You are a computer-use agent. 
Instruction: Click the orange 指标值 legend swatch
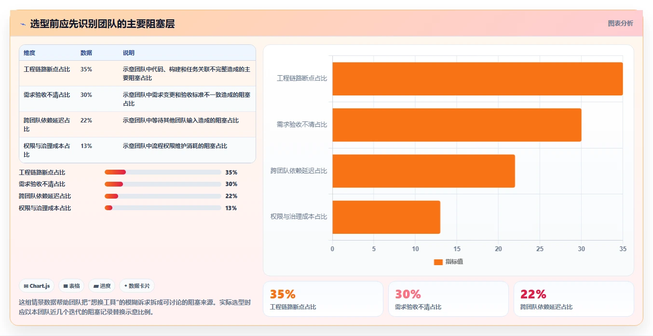coord(438,262)
